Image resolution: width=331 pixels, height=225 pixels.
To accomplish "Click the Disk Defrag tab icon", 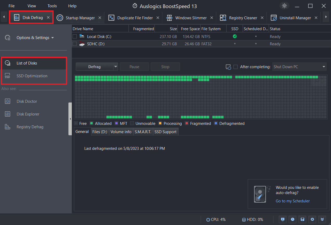I will [17, 18].
